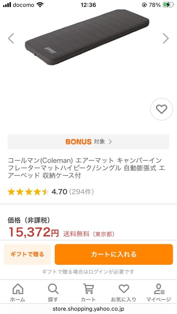Tap the first star in the rating
Screen dimensions: 177x314
[11, 192]
